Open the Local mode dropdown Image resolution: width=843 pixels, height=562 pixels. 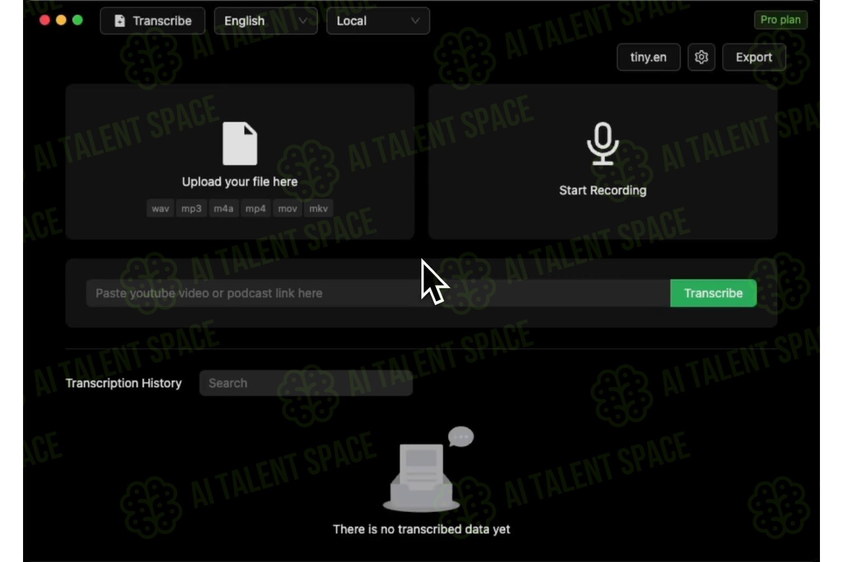click(378, 21)
